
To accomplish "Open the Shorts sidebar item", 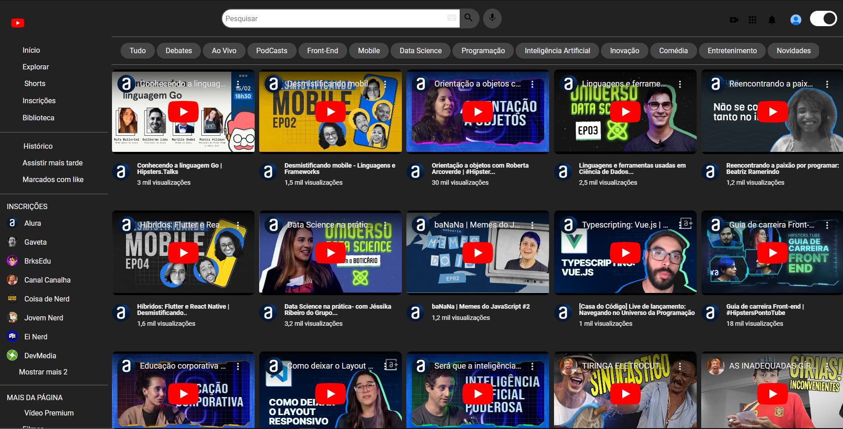I will pyautogui.click(x=35, y=83).
